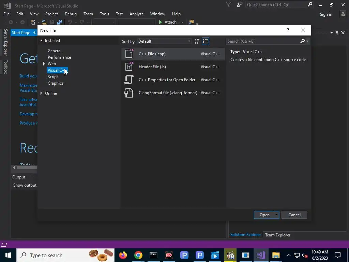Open the Server Explorer side tab

click(5, 42)
